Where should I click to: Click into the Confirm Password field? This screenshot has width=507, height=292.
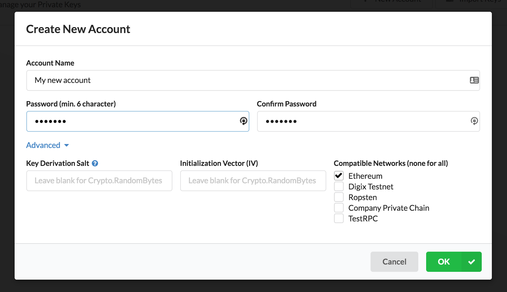tap(364, 121)
